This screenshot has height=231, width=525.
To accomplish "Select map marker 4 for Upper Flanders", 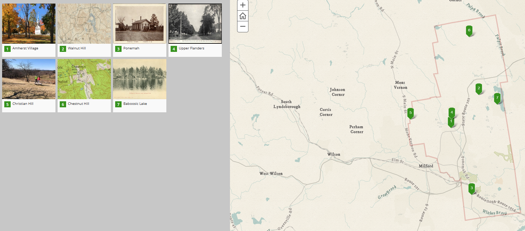I will (x=452, y=113).
